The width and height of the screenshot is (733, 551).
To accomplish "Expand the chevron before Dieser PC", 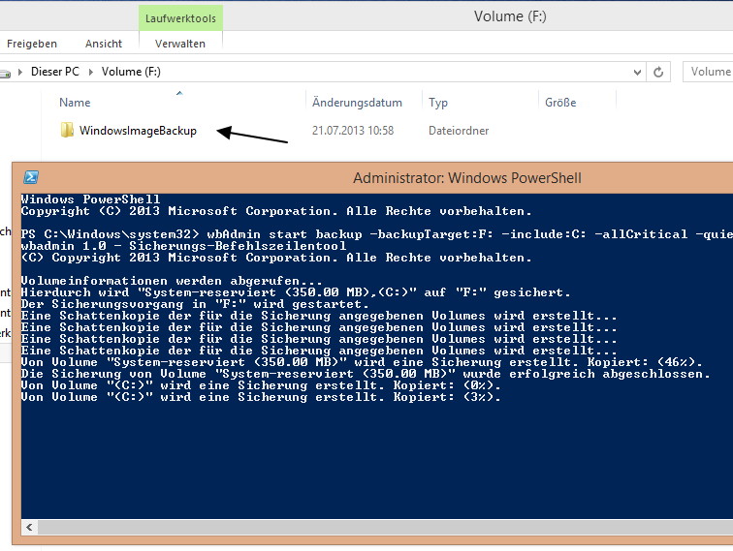I will (x=20, y=72).
